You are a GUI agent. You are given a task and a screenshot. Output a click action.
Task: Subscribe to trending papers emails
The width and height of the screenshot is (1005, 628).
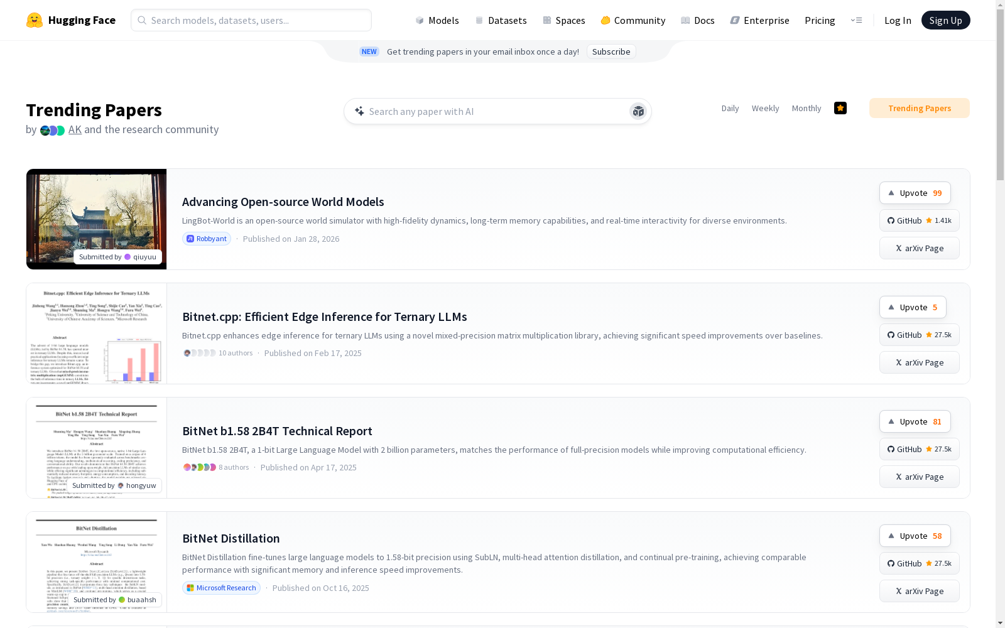pyautogui.click(x=611, y=51)
